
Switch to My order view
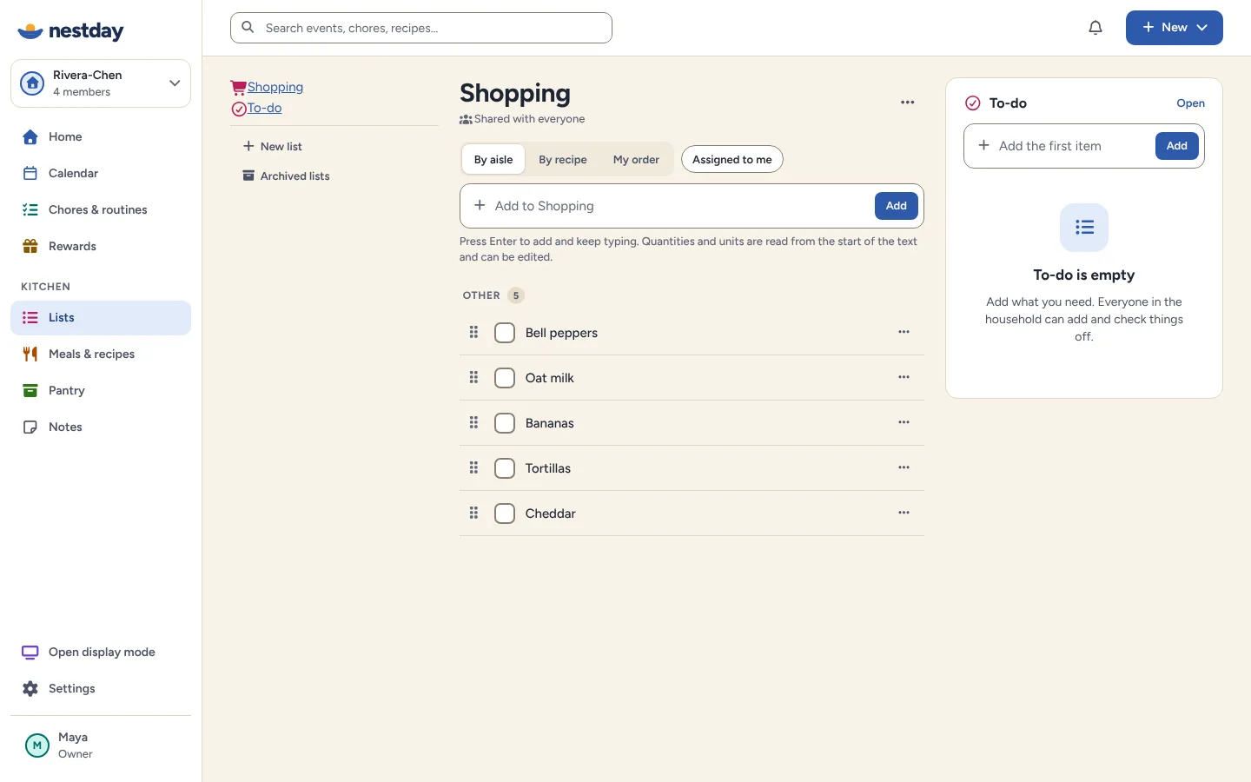[636, 160]
